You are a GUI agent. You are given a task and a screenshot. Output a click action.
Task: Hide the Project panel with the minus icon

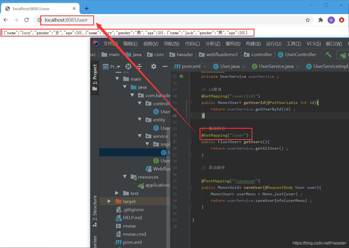165,67
